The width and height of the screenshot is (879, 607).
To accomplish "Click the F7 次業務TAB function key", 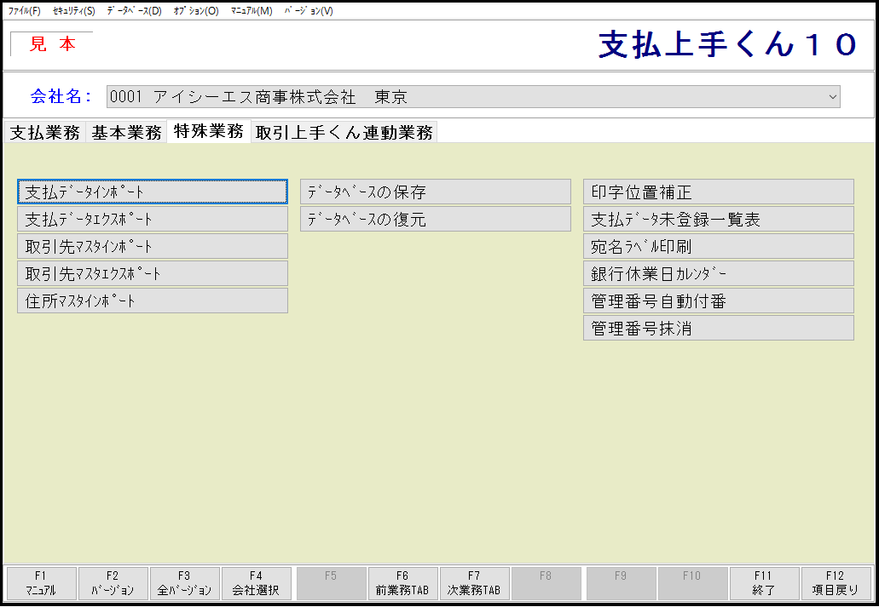I will click(x=475, y=583).
